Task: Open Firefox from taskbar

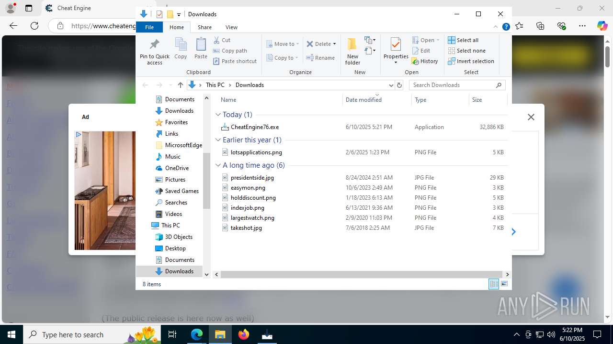Action: (244, 334)
